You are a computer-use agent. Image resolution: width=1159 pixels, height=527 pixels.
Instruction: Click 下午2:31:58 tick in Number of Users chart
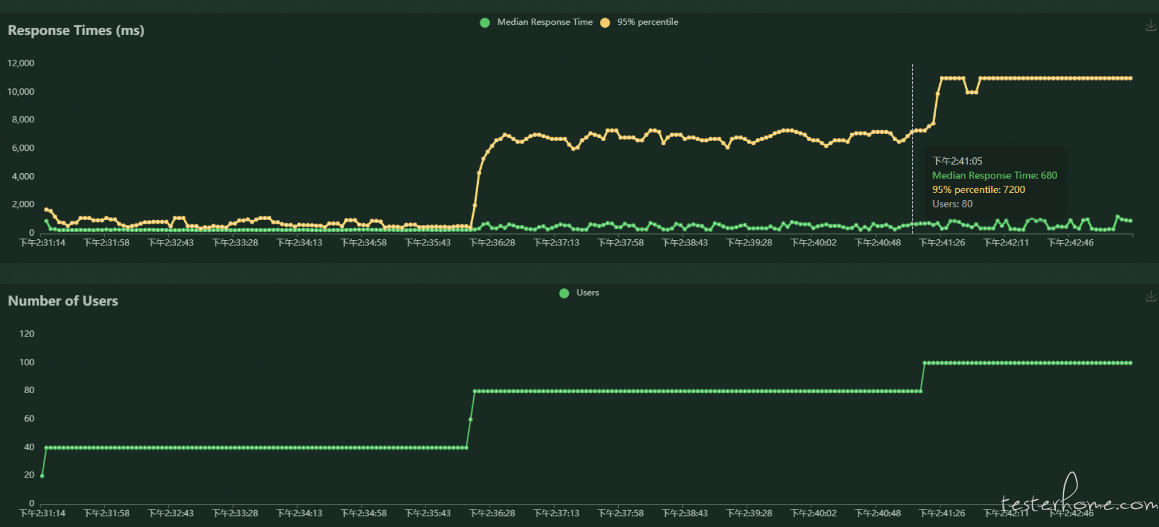pos(106,513)
